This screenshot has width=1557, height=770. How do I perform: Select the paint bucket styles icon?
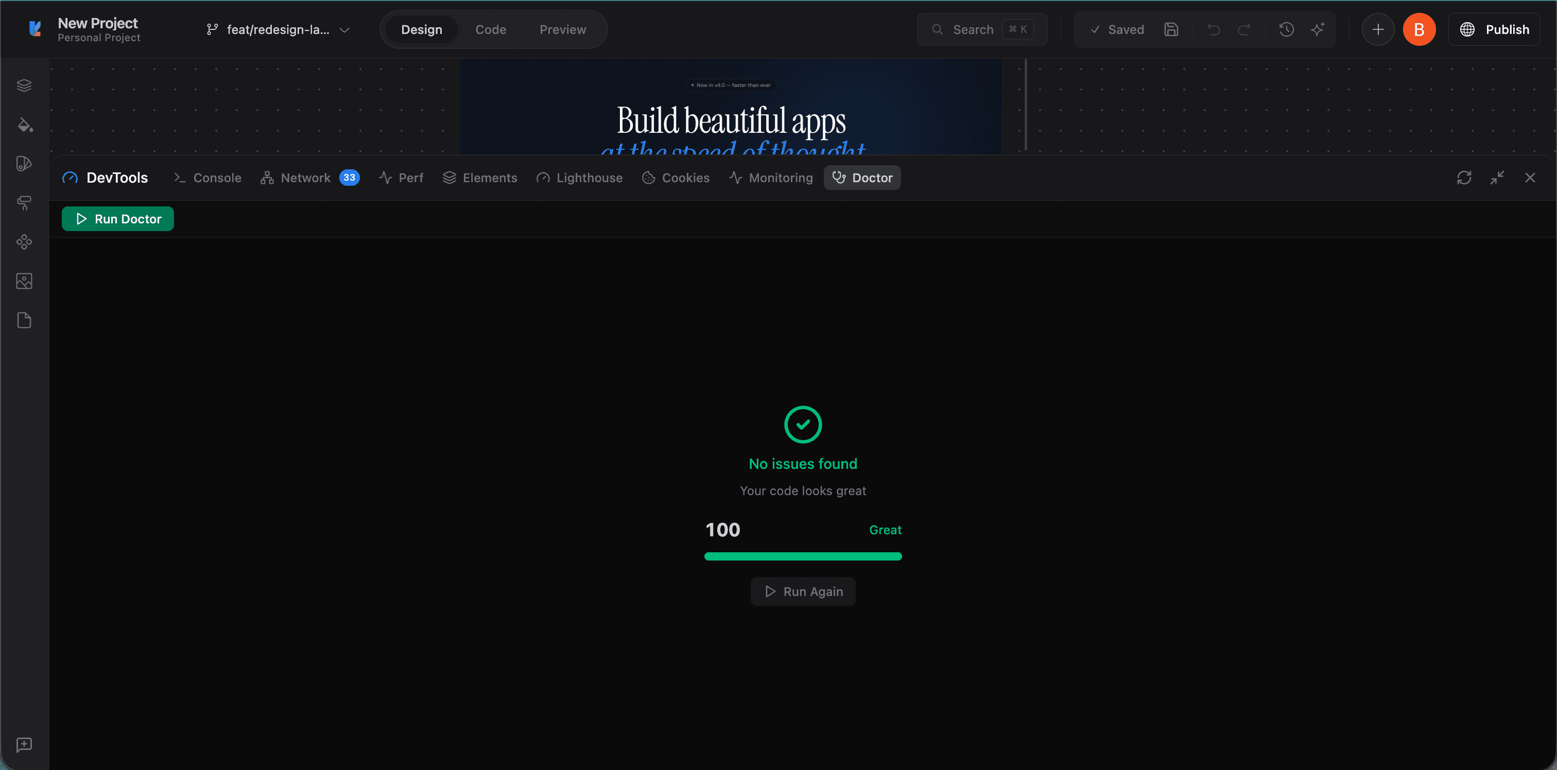tap(24, 125)
